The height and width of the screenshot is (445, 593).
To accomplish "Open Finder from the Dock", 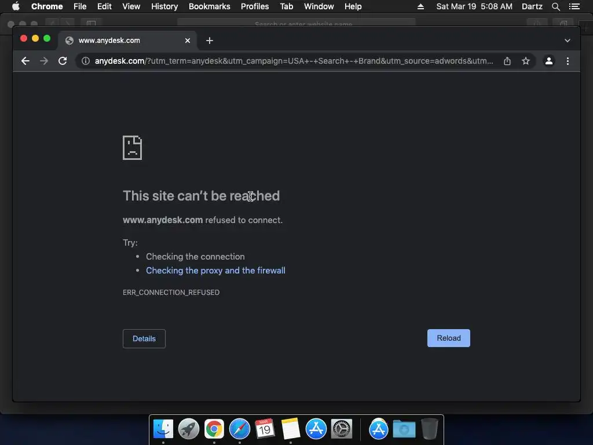I will tap(163, 429).
